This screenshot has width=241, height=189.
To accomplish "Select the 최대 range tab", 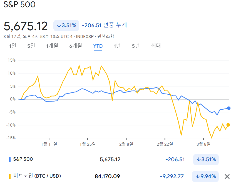I will [x=156, y=46].
